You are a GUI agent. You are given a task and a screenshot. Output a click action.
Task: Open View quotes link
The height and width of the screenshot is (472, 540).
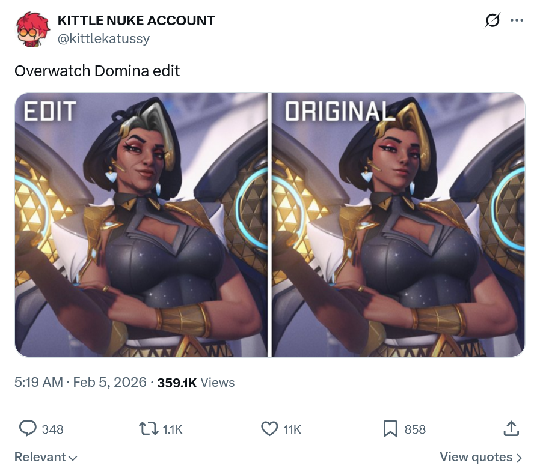pos(480,457)
